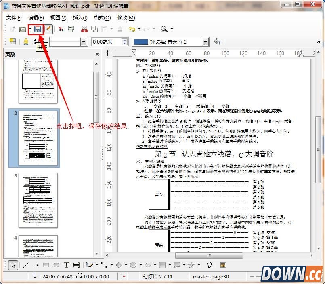Open the 插入(I) menu
The width and height of the screenshot is (325, 284).
[x=81, y=18]
